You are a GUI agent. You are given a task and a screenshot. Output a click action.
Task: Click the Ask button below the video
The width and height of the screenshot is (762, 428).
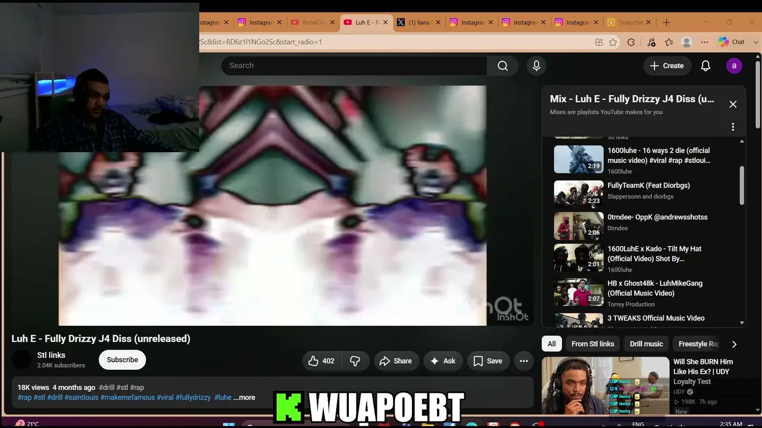pos(443,361)
